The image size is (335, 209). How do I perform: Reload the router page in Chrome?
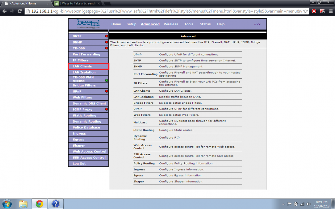20,11
